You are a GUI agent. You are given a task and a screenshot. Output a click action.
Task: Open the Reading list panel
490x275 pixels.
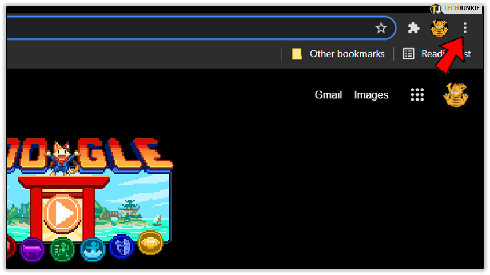pyautogui.click(x=437, y=54)
